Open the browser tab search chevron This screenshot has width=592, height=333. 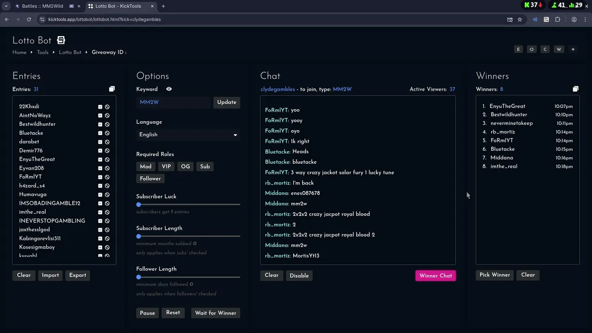(6, 6)
